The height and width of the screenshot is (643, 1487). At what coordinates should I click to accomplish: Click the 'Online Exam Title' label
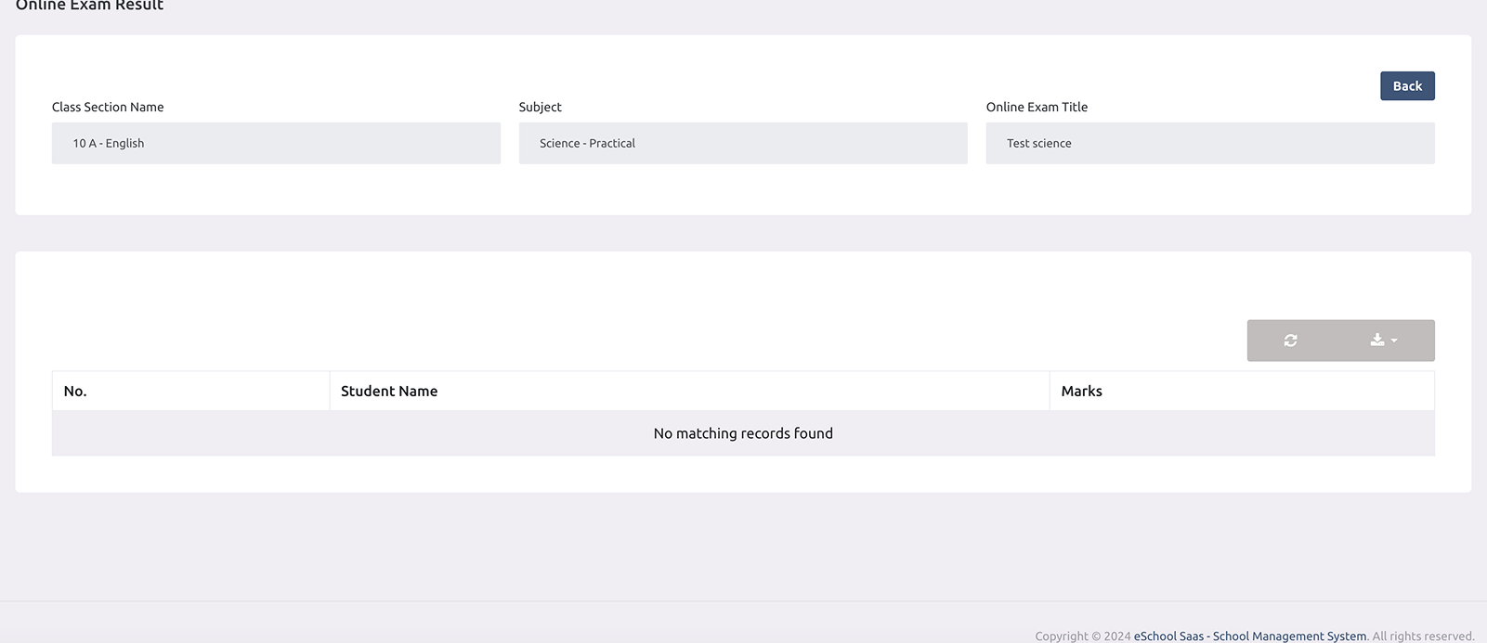tap(1037, 107)
